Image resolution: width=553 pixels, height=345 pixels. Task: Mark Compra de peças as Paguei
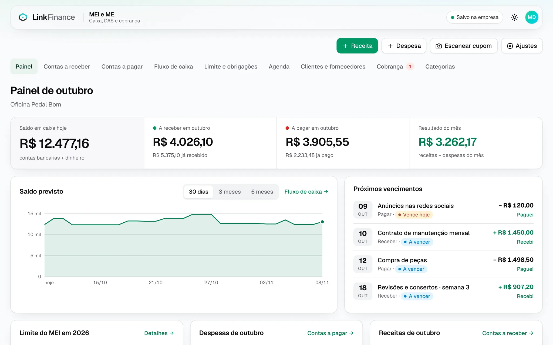pos(525,269)
